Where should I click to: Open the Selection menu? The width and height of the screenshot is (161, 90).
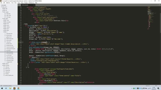point(8,3)
